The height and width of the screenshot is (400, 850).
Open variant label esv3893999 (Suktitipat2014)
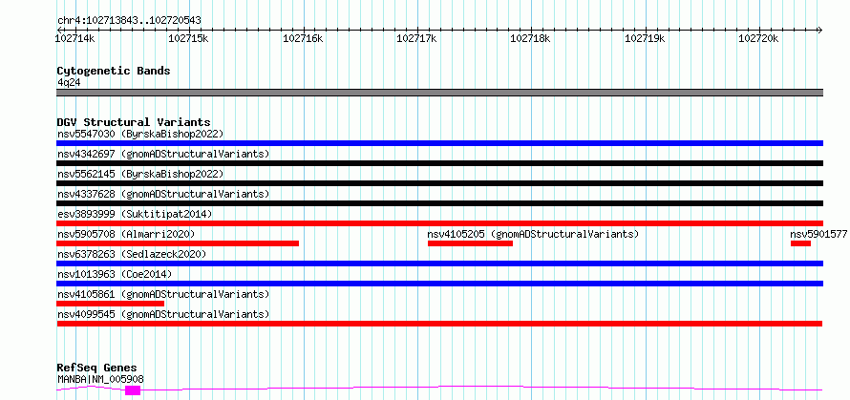[x=135, y=214]
